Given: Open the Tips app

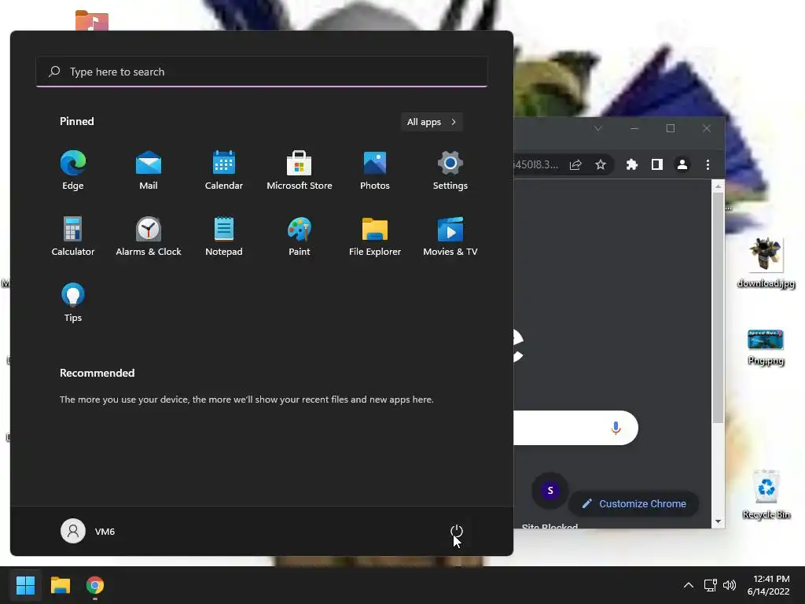Looking at the screenshot, I should tap(73, 303).
